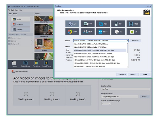Choose MPEG-4 768 kbps, 96 kbps audio profile

tap(100, 54)
